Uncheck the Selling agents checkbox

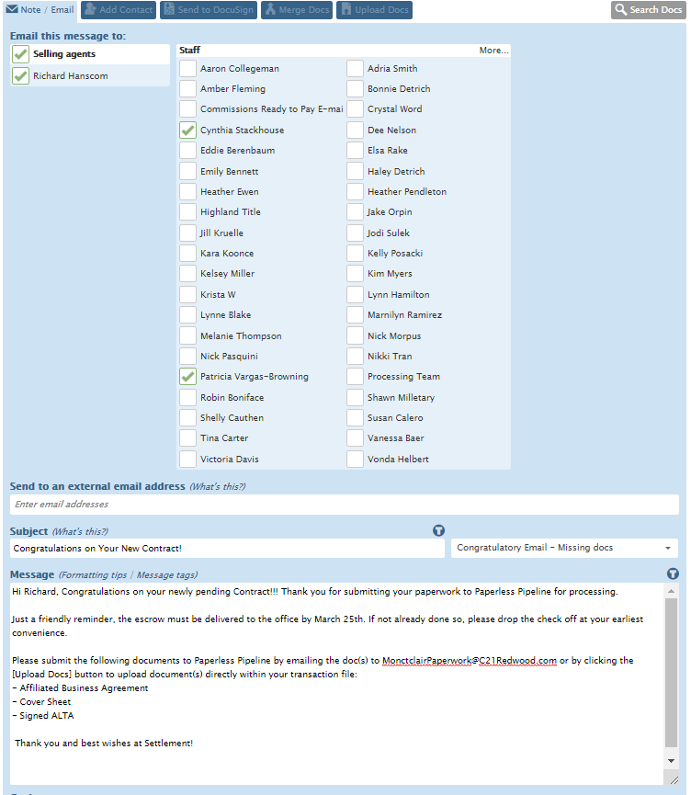[20, 54]
